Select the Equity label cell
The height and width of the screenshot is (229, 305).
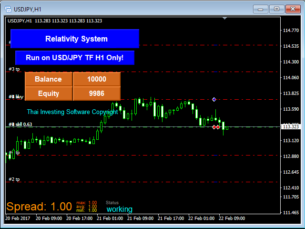click(x=48, y=94)
